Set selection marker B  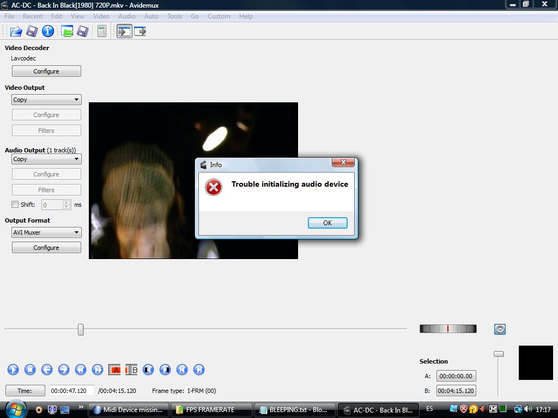[x=131, y=370]
